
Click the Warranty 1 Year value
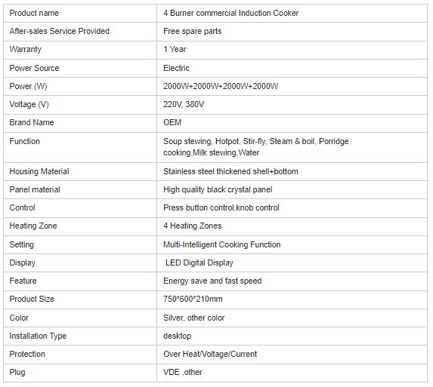click(x=175, y=49)
